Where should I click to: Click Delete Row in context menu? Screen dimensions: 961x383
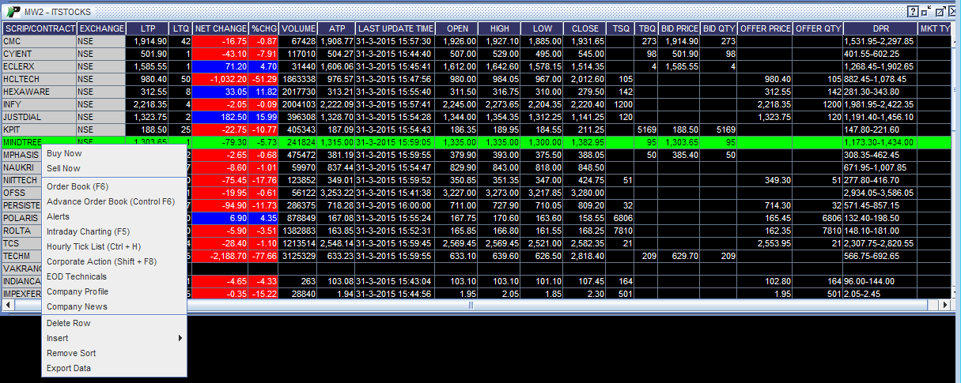(69, 323)
